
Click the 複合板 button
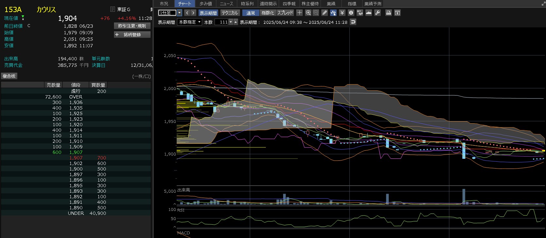(x=9, y=76)
